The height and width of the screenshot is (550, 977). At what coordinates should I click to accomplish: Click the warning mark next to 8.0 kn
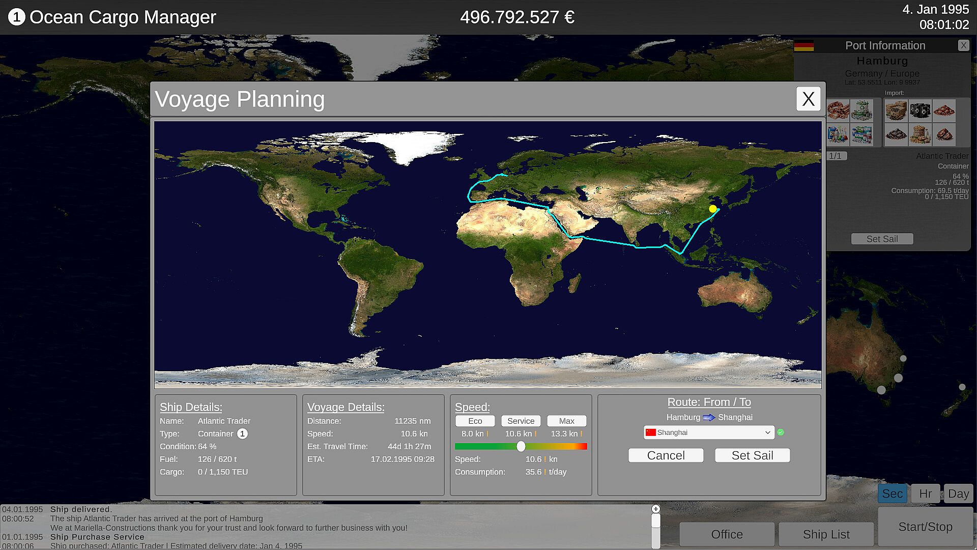click(x=487, y=434)
